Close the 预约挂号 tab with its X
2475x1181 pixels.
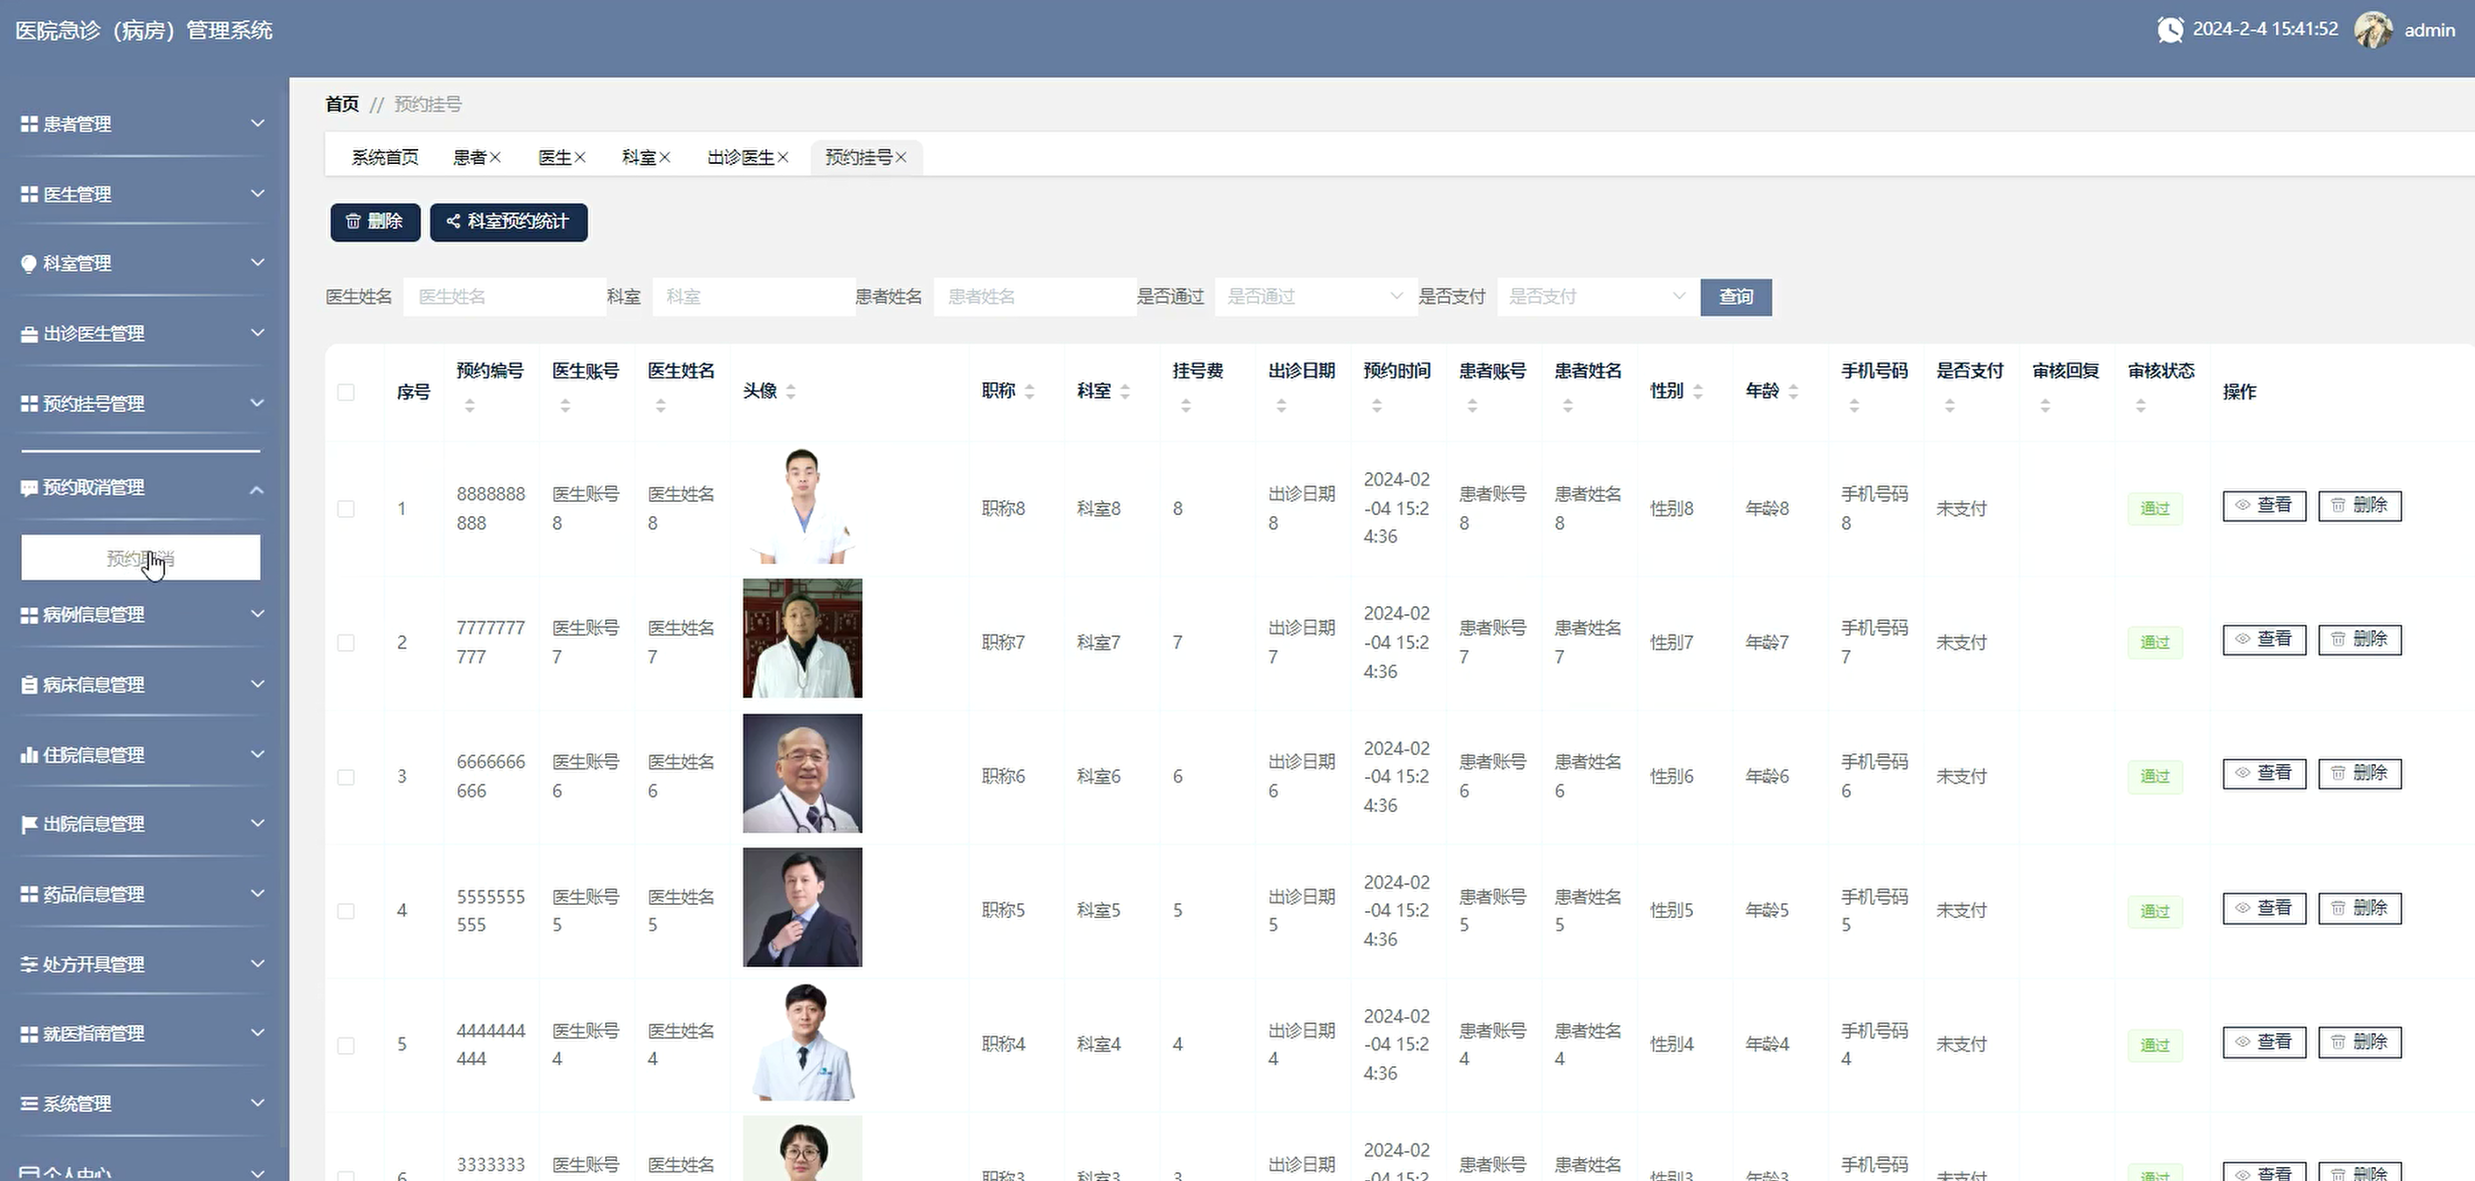[x=900, y=158]
